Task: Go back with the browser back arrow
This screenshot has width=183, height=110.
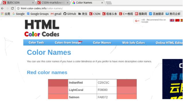Action: click(x=2, y=8)
